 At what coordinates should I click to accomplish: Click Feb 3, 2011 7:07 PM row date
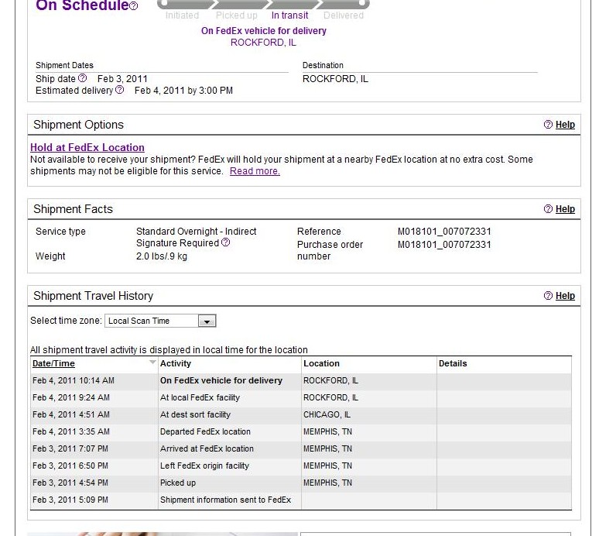coord(70,448)
